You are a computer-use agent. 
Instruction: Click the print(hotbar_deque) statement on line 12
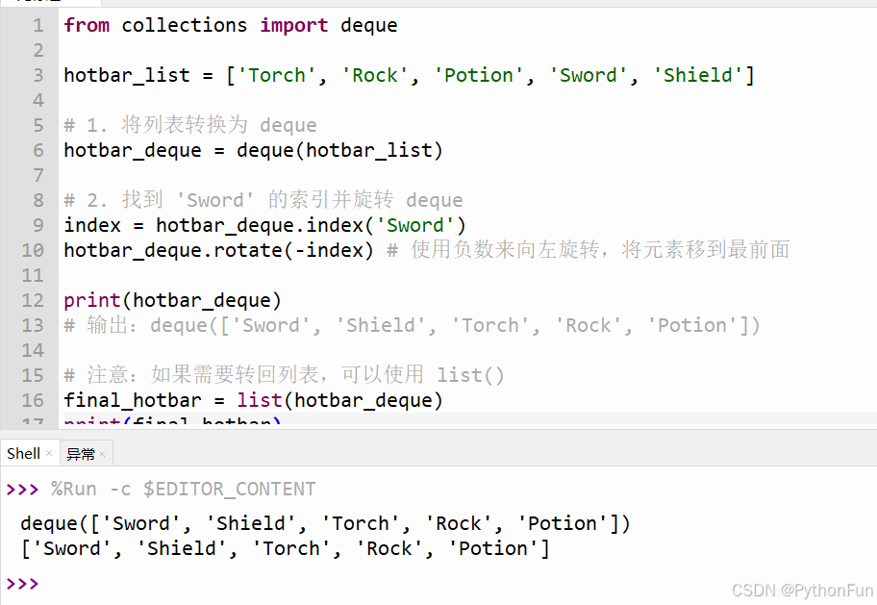(172, 300)
